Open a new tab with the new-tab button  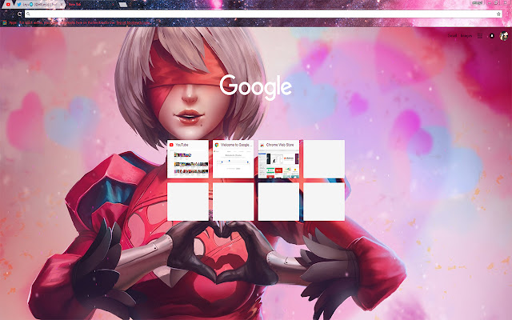coord(122,5)
